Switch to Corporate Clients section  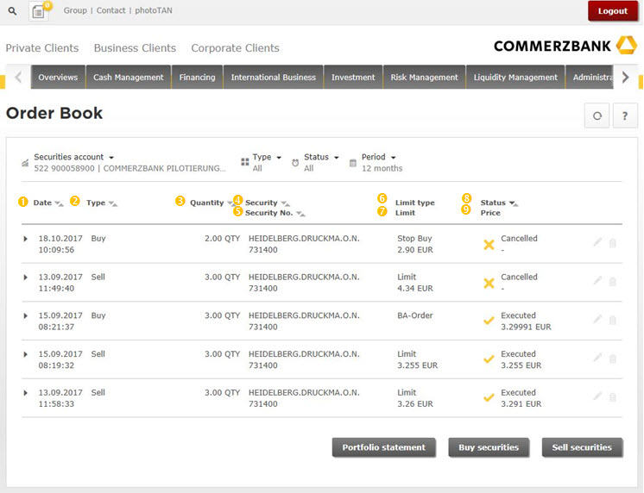point(235,48)
